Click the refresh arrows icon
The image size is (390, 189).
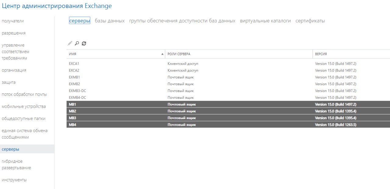point(84,43)
